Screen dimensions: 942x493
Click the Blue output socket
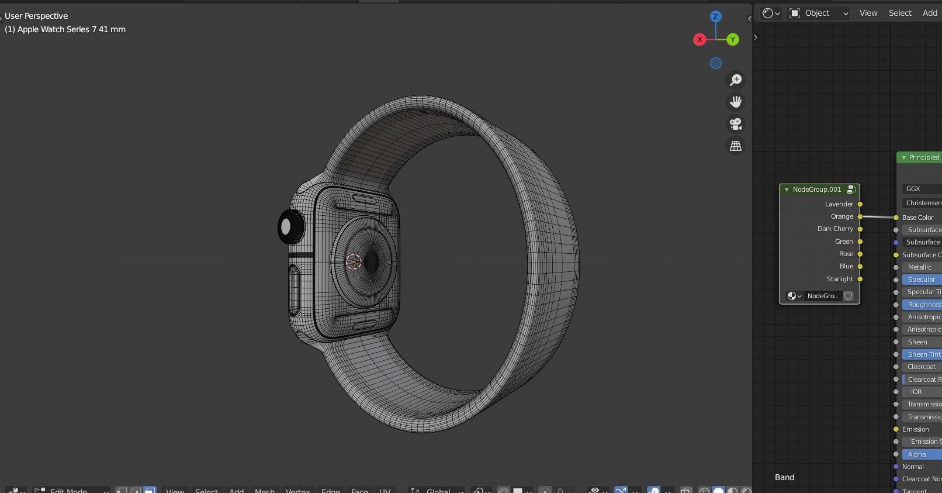point(860,266)
